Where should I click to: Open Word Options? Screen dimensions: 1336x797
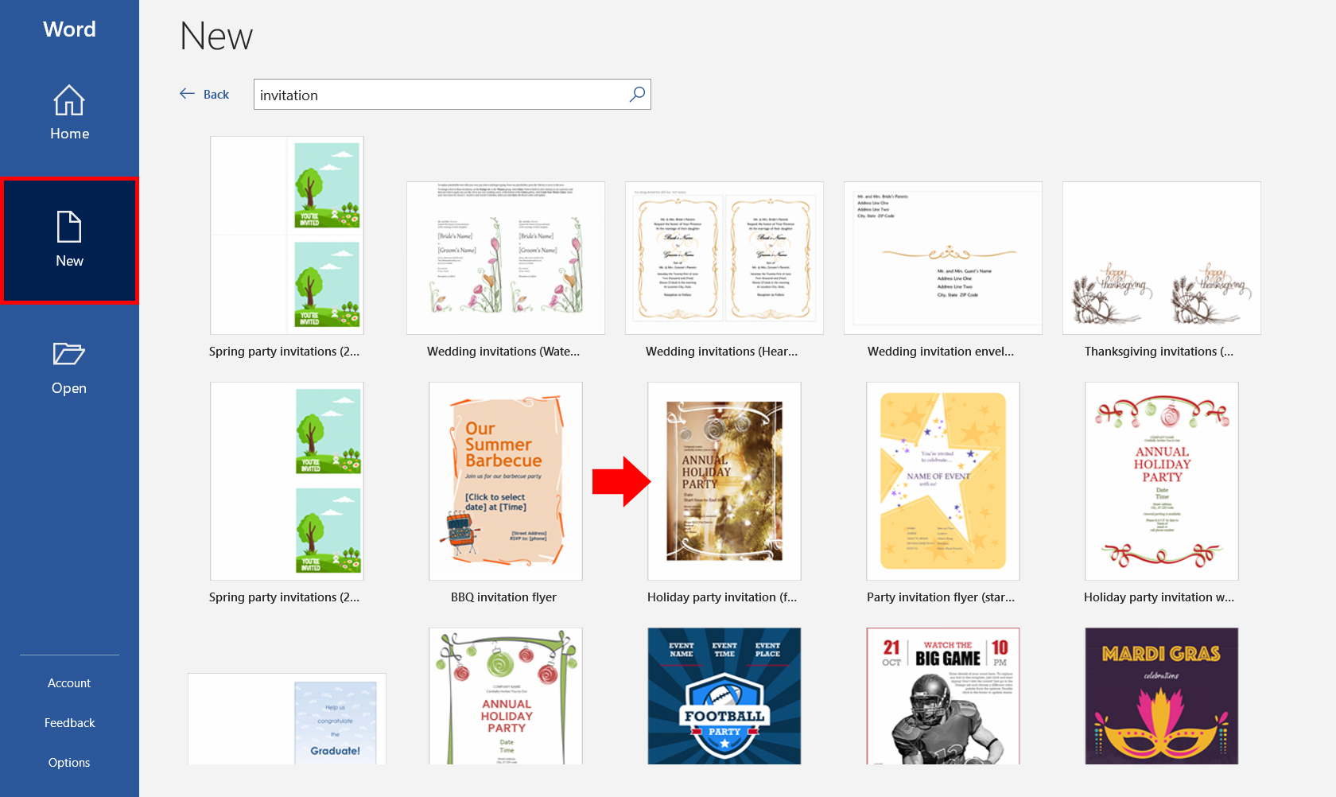(x=68, y=762)
